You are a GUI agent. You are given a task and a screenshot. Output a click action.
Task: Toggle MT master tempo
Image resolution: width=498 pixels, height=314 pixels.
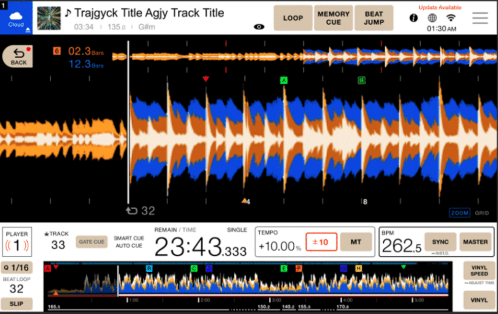[x=356, y=242]
